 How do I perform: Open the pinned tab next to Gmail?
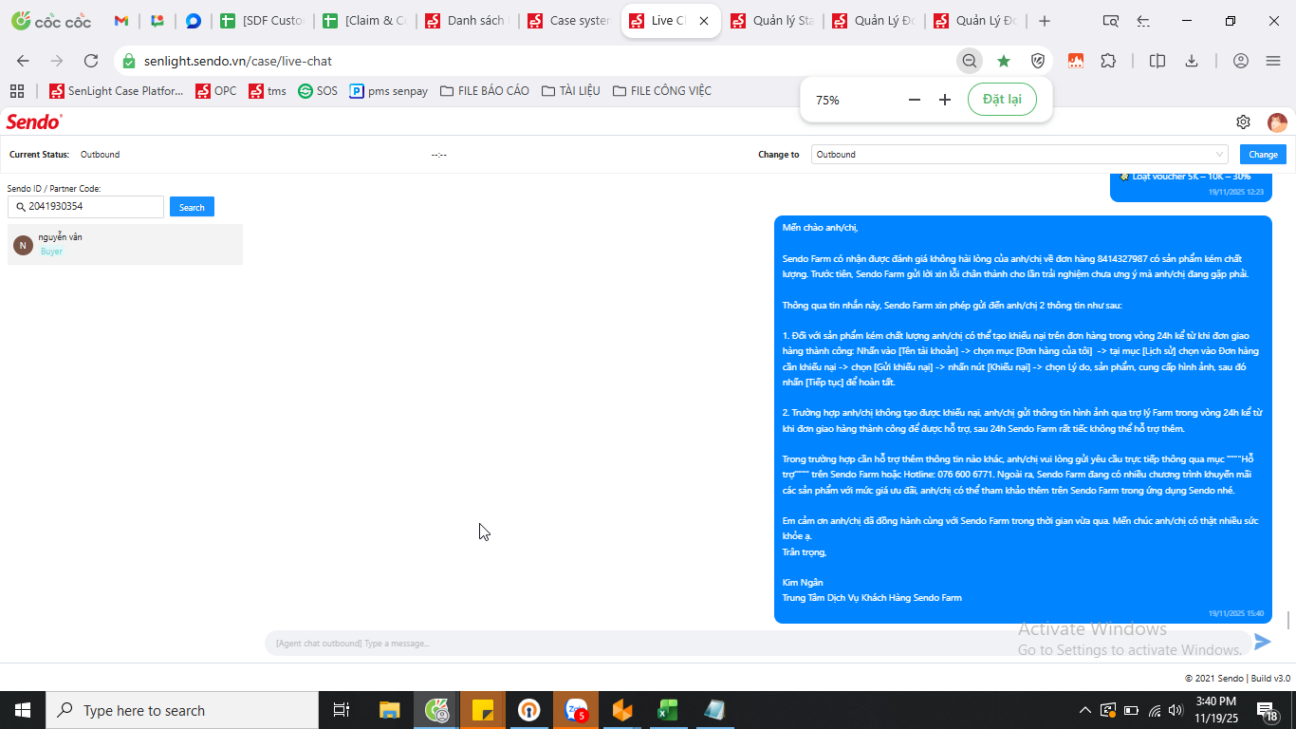[157, 21]
